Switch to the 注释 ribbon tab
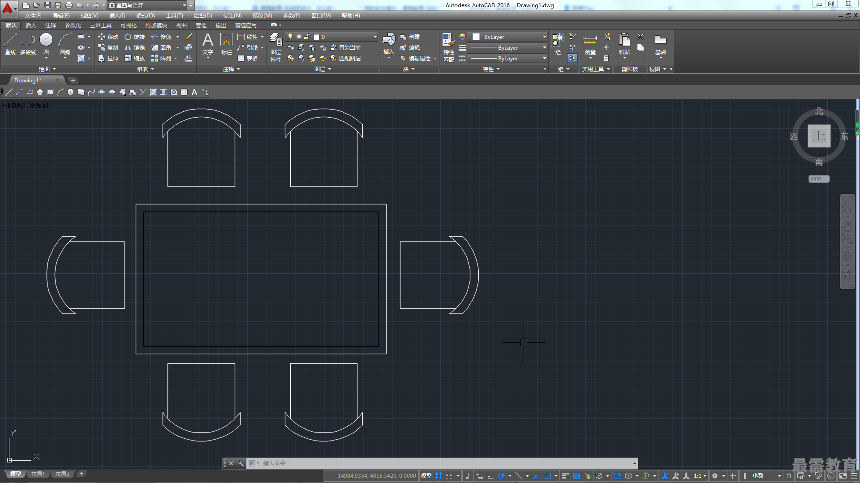This screenshot has width=860, height=483. point(51,25)
